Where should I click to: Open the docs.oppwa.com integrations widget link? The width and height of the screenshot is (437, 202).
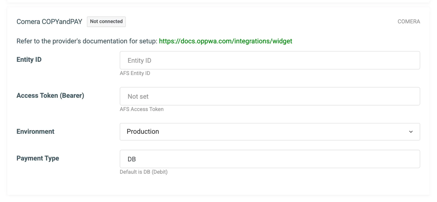(226, 41)
